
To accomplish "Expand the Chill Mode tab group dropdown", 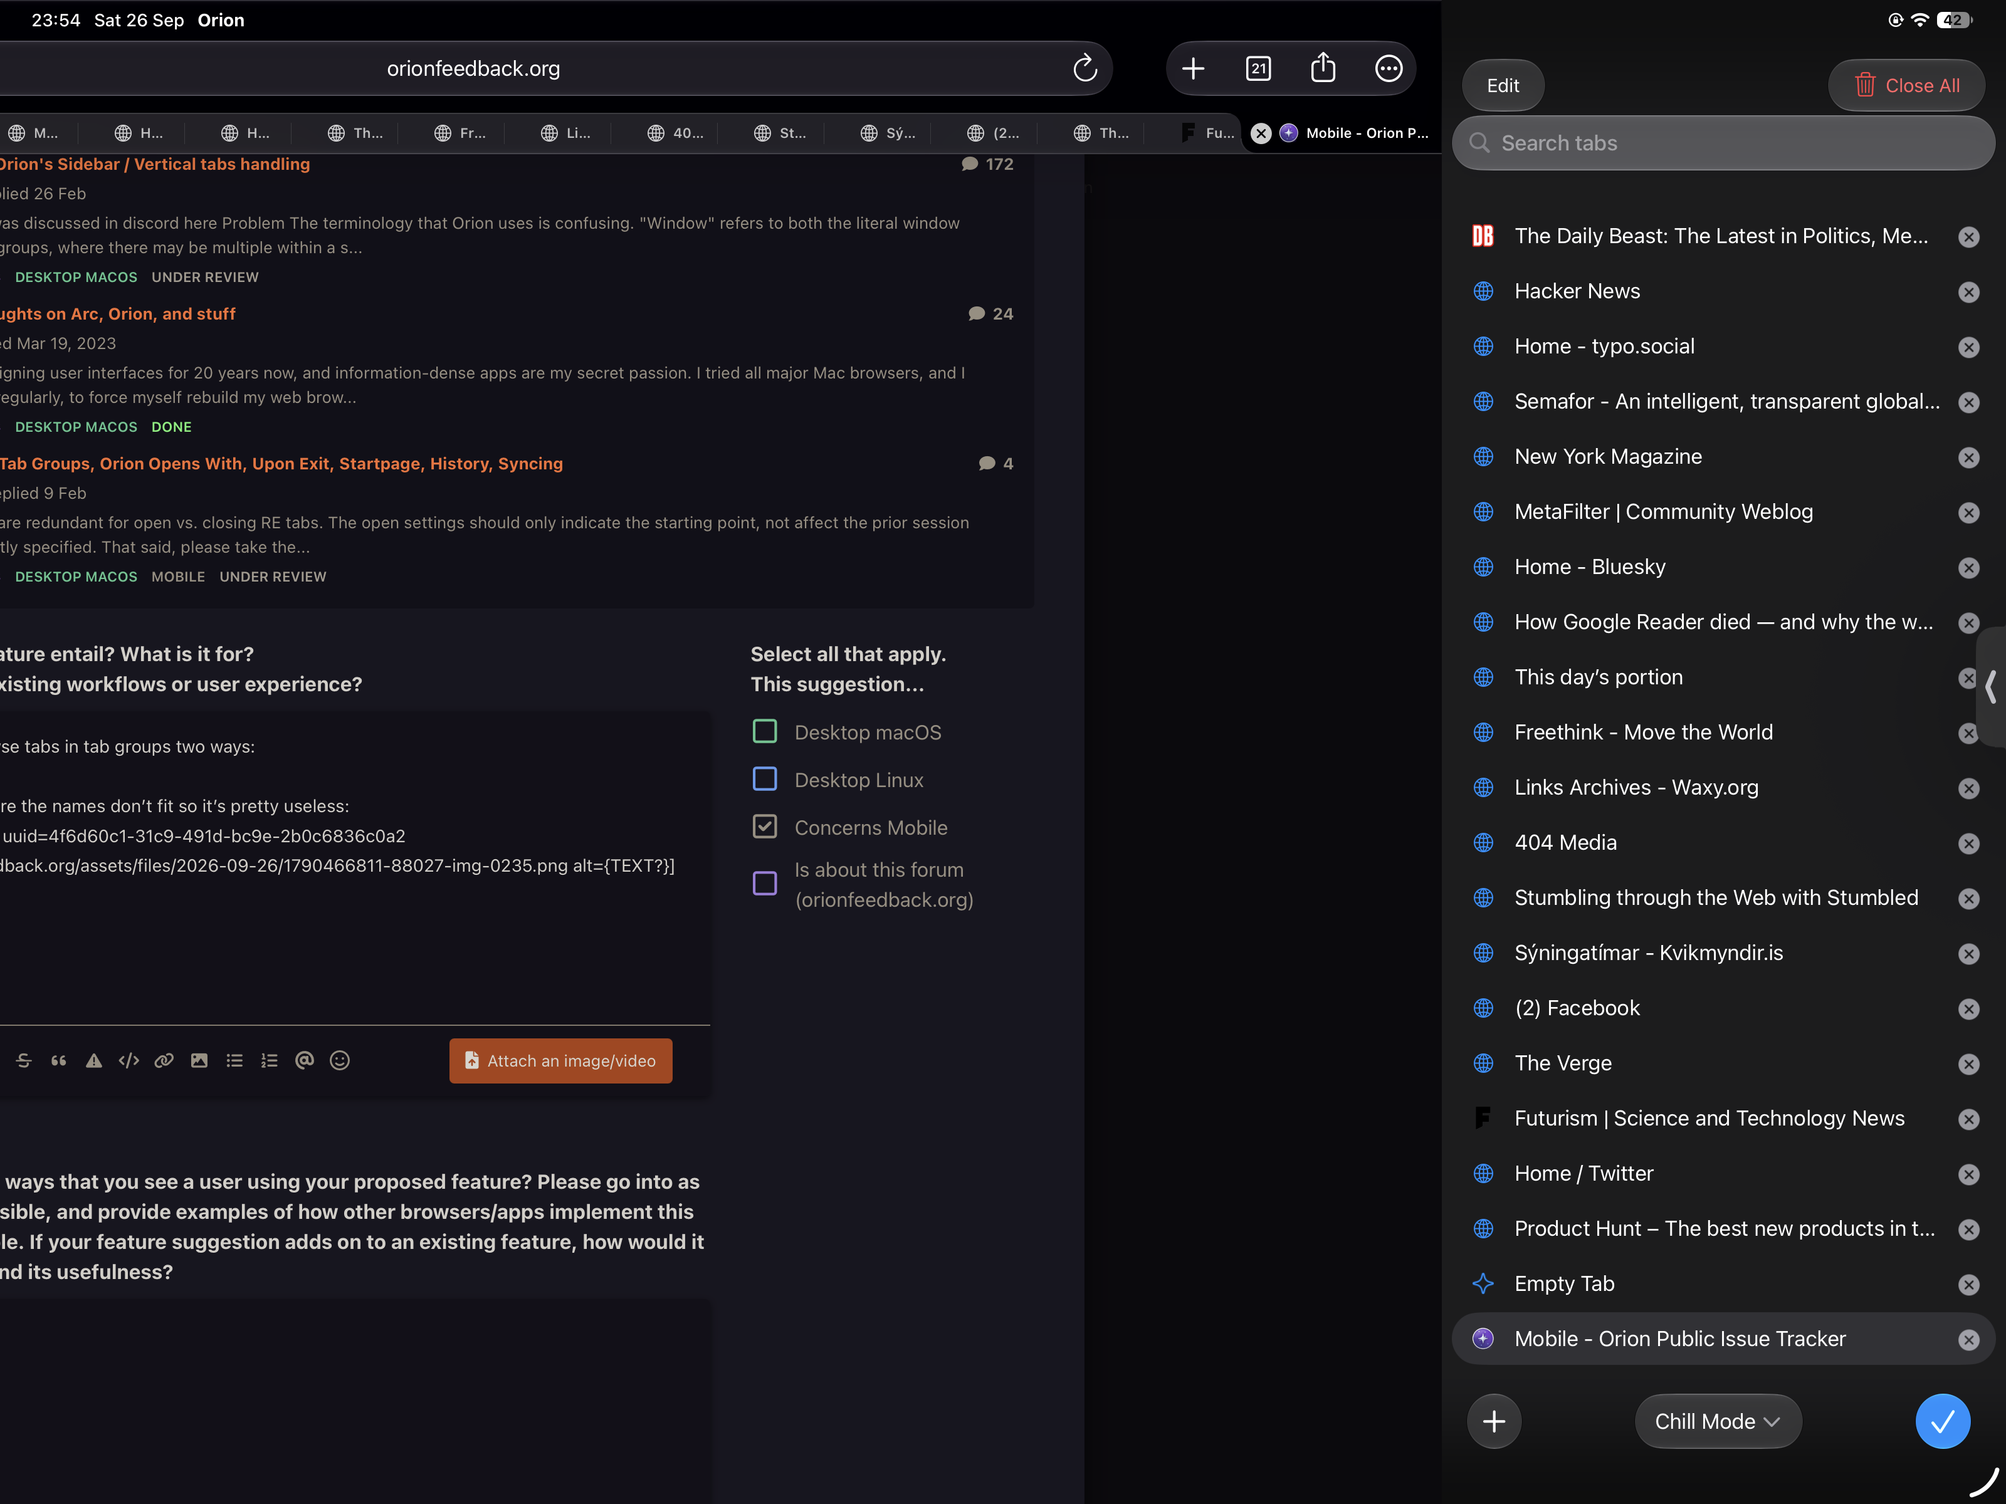I will pos(1718,1421).
